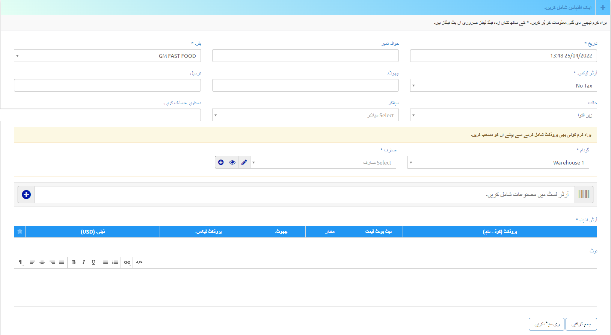Click the pencil icon to edit customer

tap(244, 162)
